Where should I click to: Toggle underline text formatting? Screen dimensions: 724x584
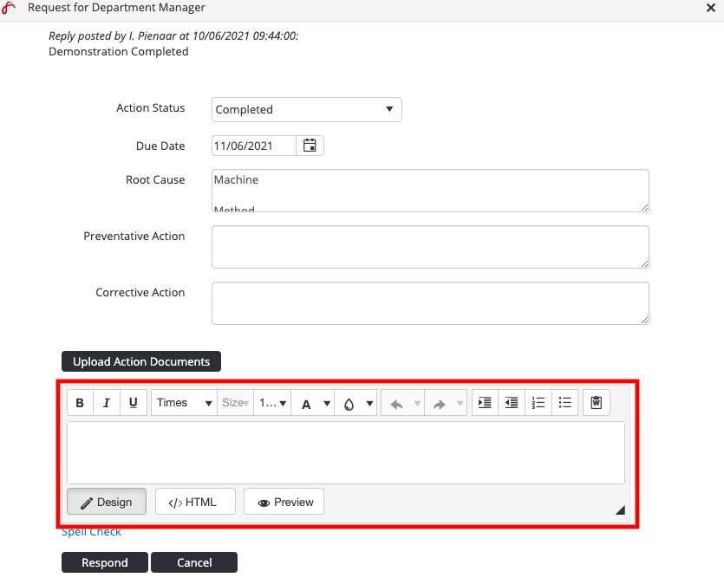(133, 403)
